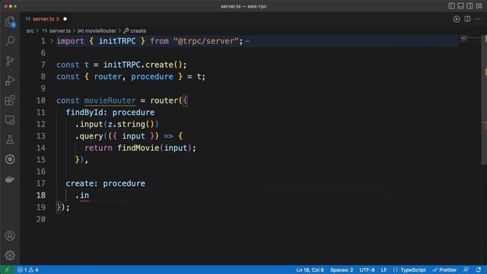Click line number 10 in gutter
Image resolution: width=487 pixels, height=274 pixels.
[40, 100]
